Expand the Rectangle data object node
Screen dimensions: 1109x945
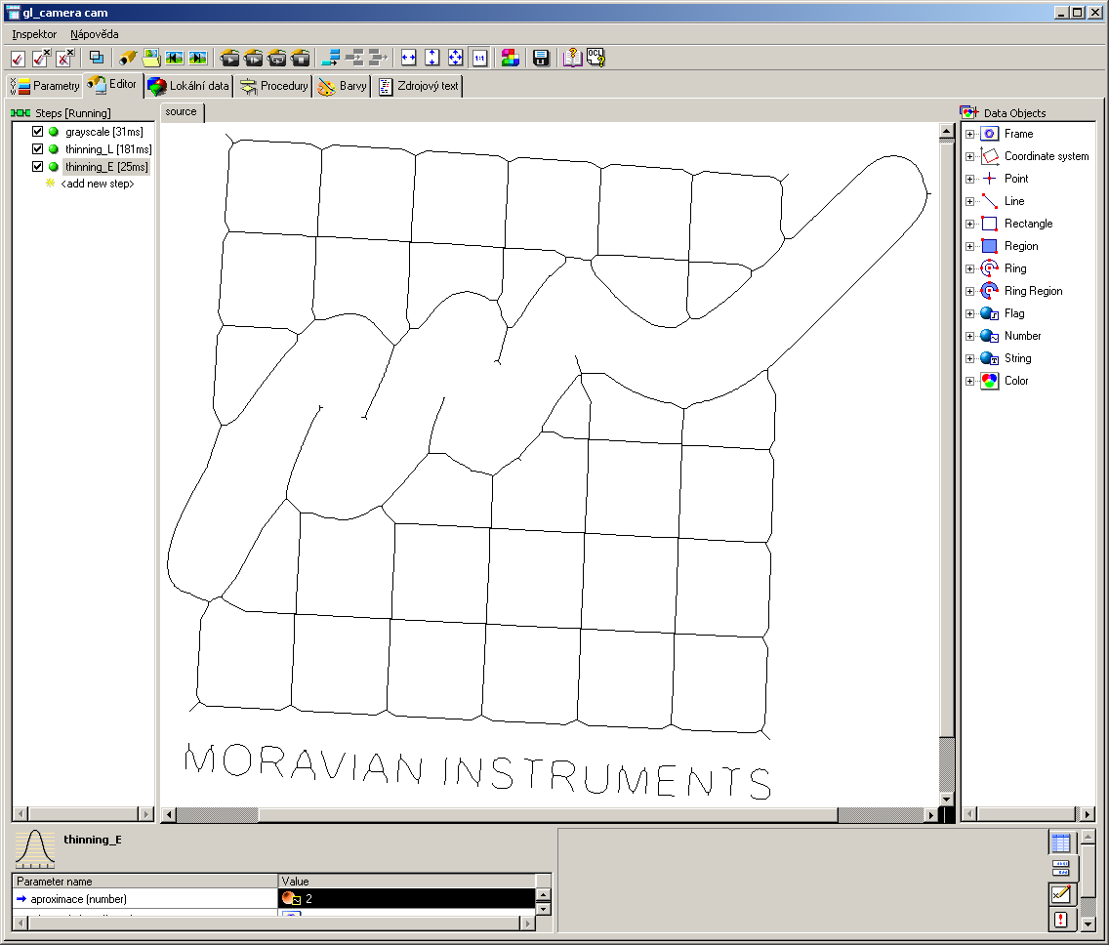click(x=969, y=224)
